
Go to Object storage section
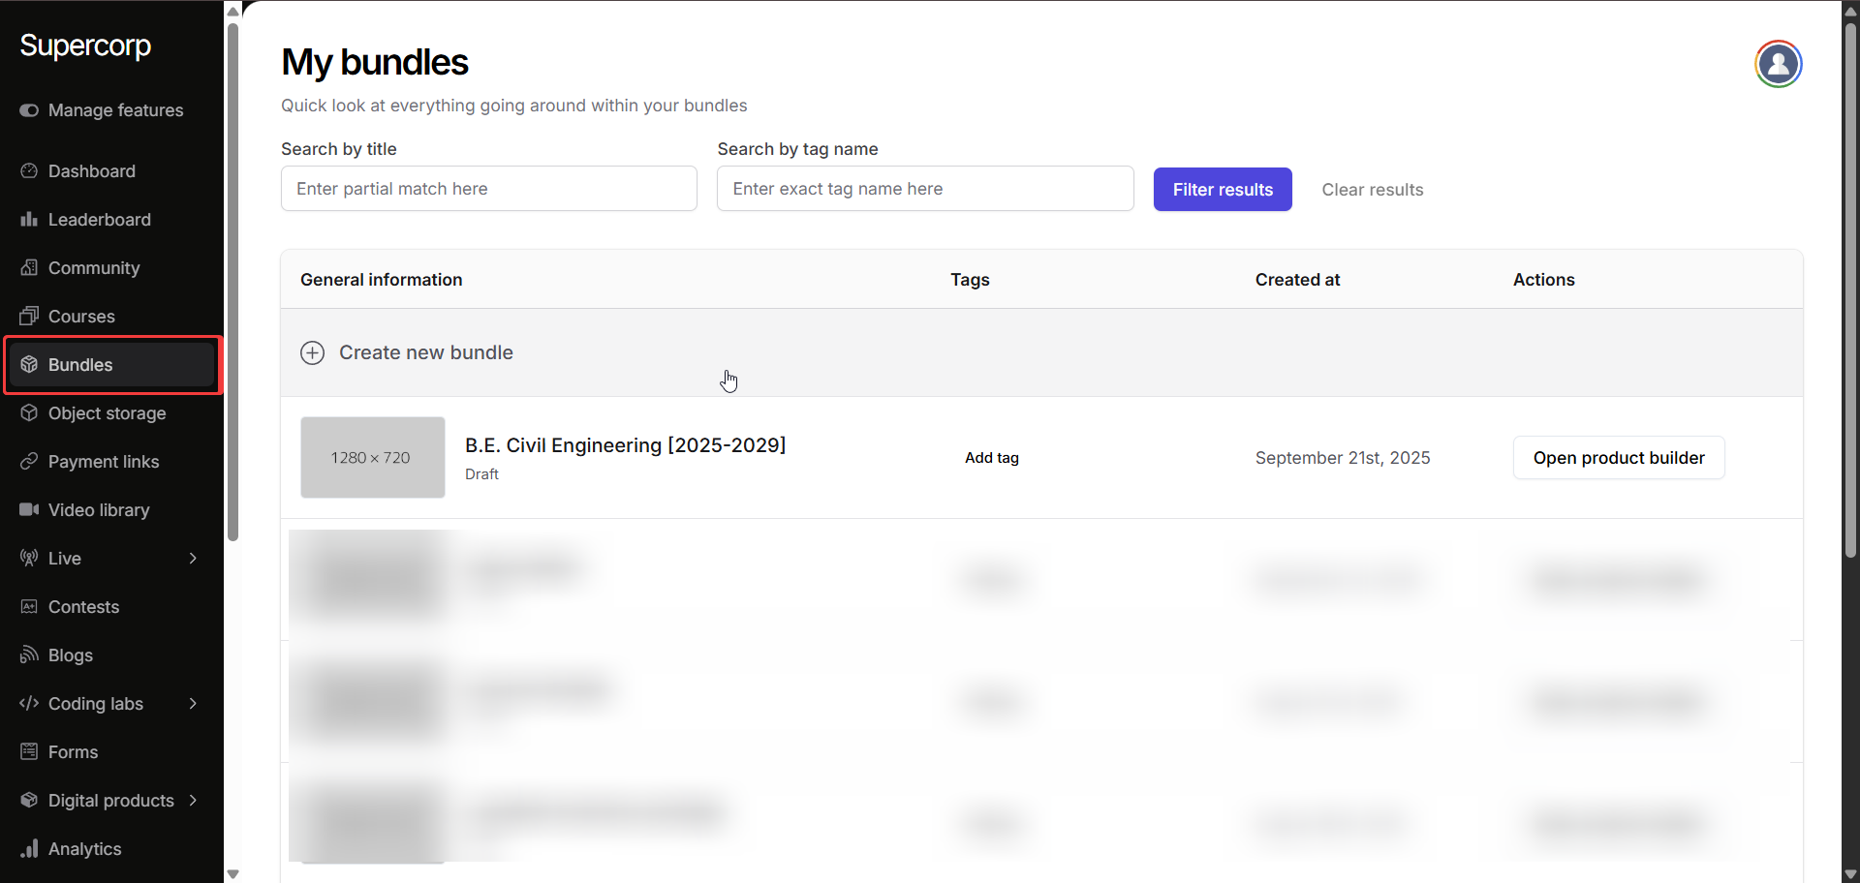click(x=107, y=413)
